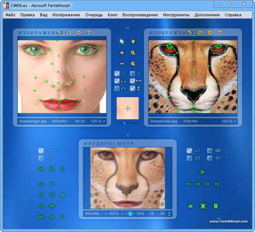
Task: Jump to the last frame button
Action: (217, 184)
